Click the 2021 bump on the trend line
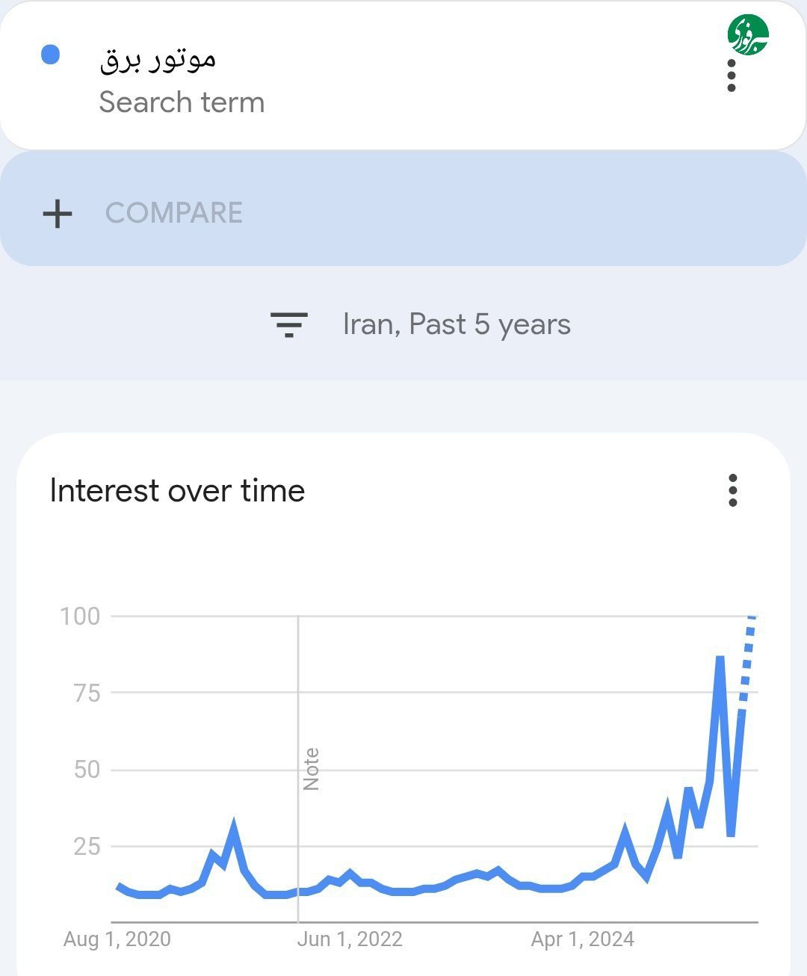The image size is (807, 976). (234, 828)
